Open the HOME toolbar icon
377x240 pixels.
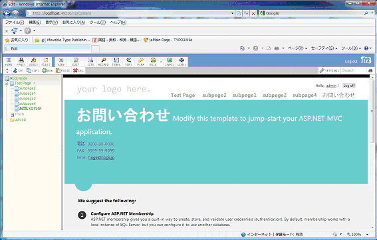pyautogui.click(x=9, y=62)
